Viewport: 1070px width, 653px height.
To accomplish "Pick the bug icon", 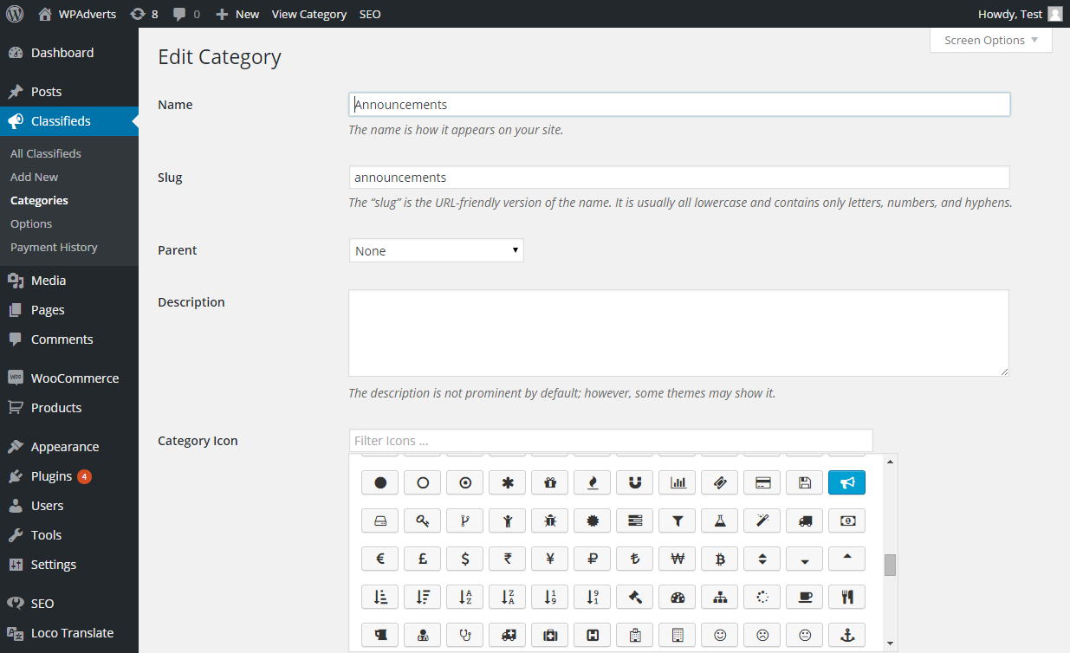I will tap(550, 520).
